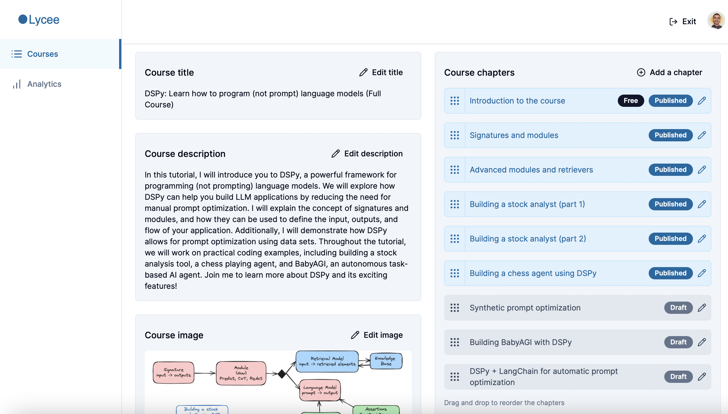The height and width of the screenshot is (414, 728).
Task: Click Edit description button
Action: tap(367, 154)
